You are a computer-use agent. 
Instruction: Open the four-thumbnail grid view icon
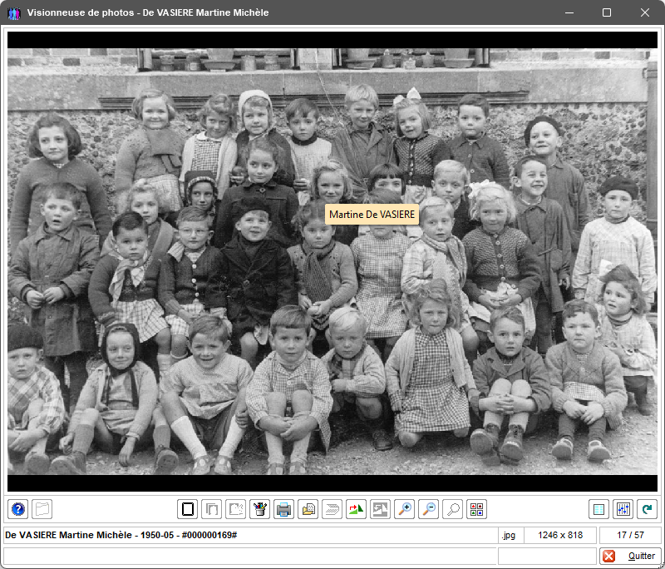476,509
